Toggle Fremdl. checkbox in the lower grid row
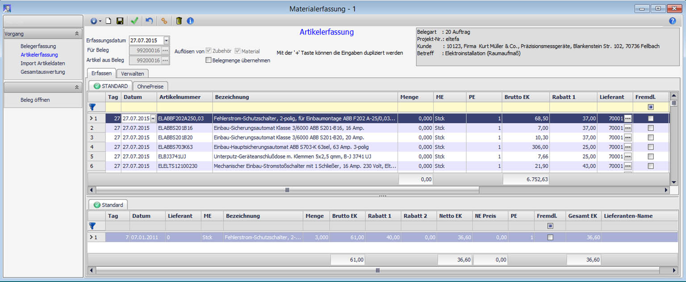Viewport: 686px width, 282px height. tap(550, 237)
